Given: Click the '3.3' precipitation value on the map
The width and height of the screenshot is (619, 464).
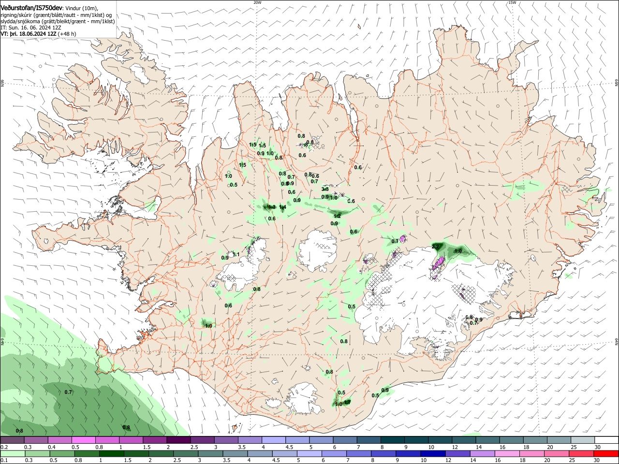Looking at the screenshot, I should click(x=325, y=189).
